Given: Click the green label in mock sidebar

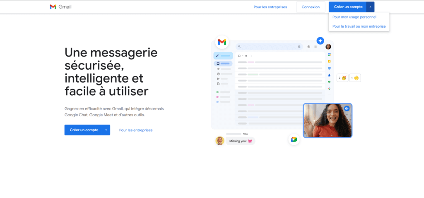Looking at the screenshot, I should tap(217, 92).
